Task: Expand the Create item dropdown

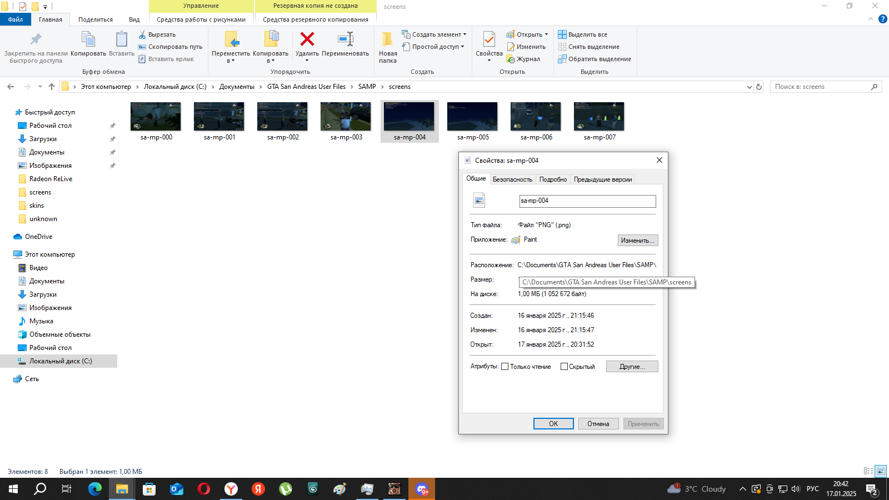Action: point(465,34)
